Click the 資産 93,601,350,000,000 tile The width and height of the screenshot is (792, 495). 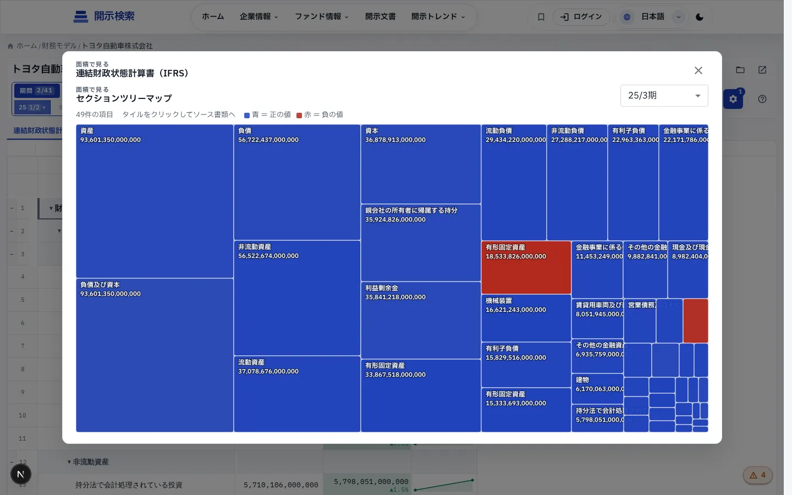(155, 201)
